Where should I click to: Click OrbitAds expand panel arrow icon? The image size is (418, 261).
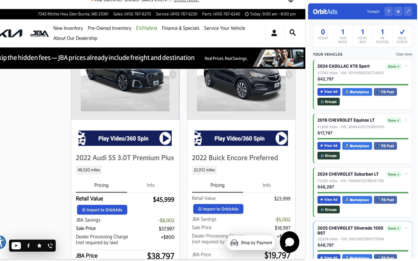pos(408,11)
